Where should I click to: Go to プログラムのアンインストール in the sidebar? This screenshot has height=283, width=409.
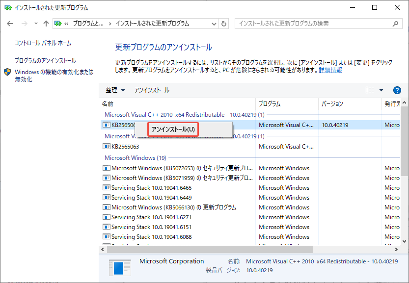[45, 61]
